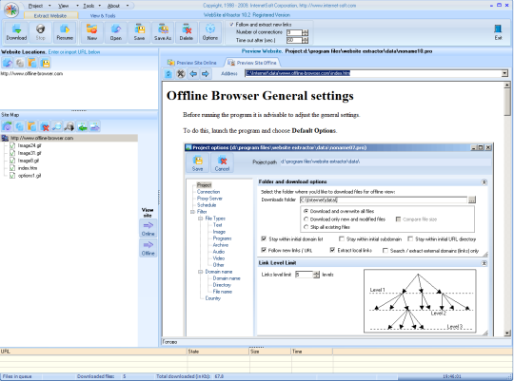Click the yellow floppy disk icon under Website Locations
This screenshot has width=514, height=381.
point(46,63)
